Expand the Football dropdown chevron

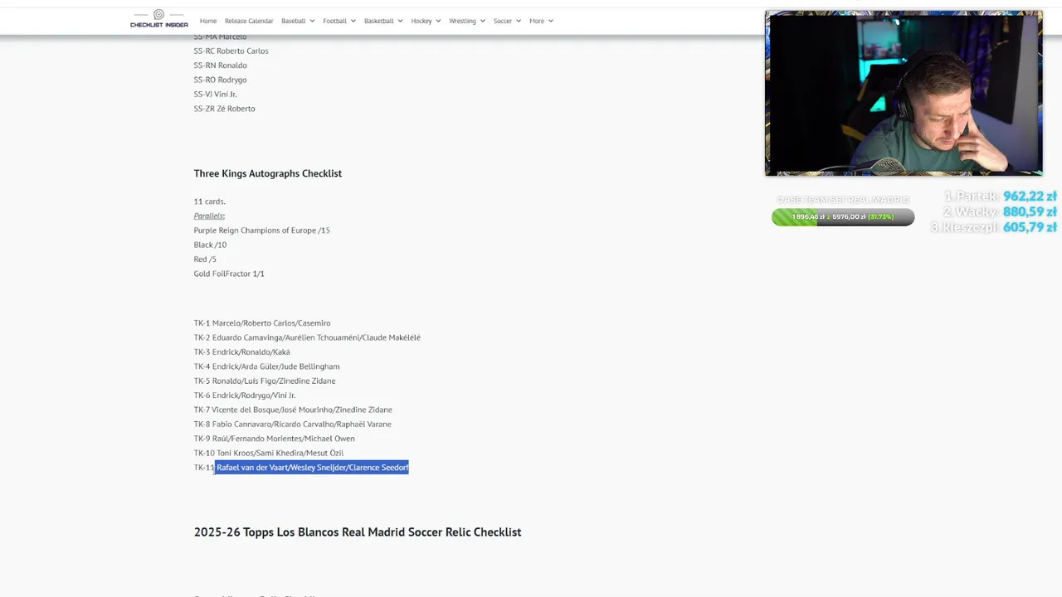(353, 21)
